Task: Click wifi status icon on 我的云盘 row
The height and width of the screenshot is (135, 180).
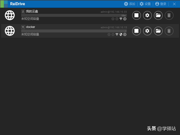Action: coord(121,19)
